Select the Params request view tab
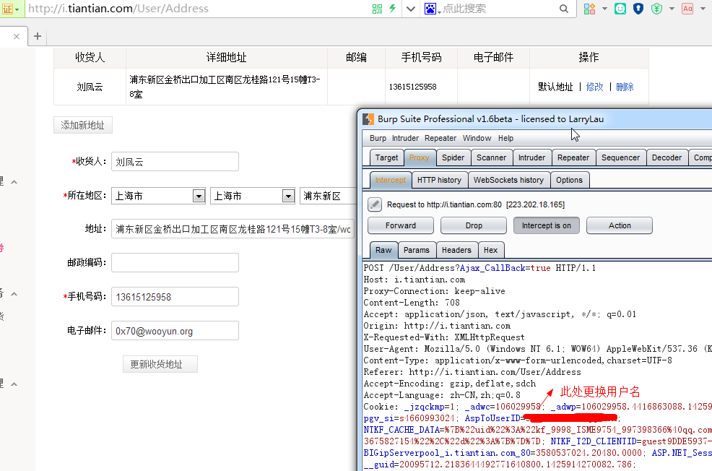Viewport: 712px width, 471px height. 417,250
